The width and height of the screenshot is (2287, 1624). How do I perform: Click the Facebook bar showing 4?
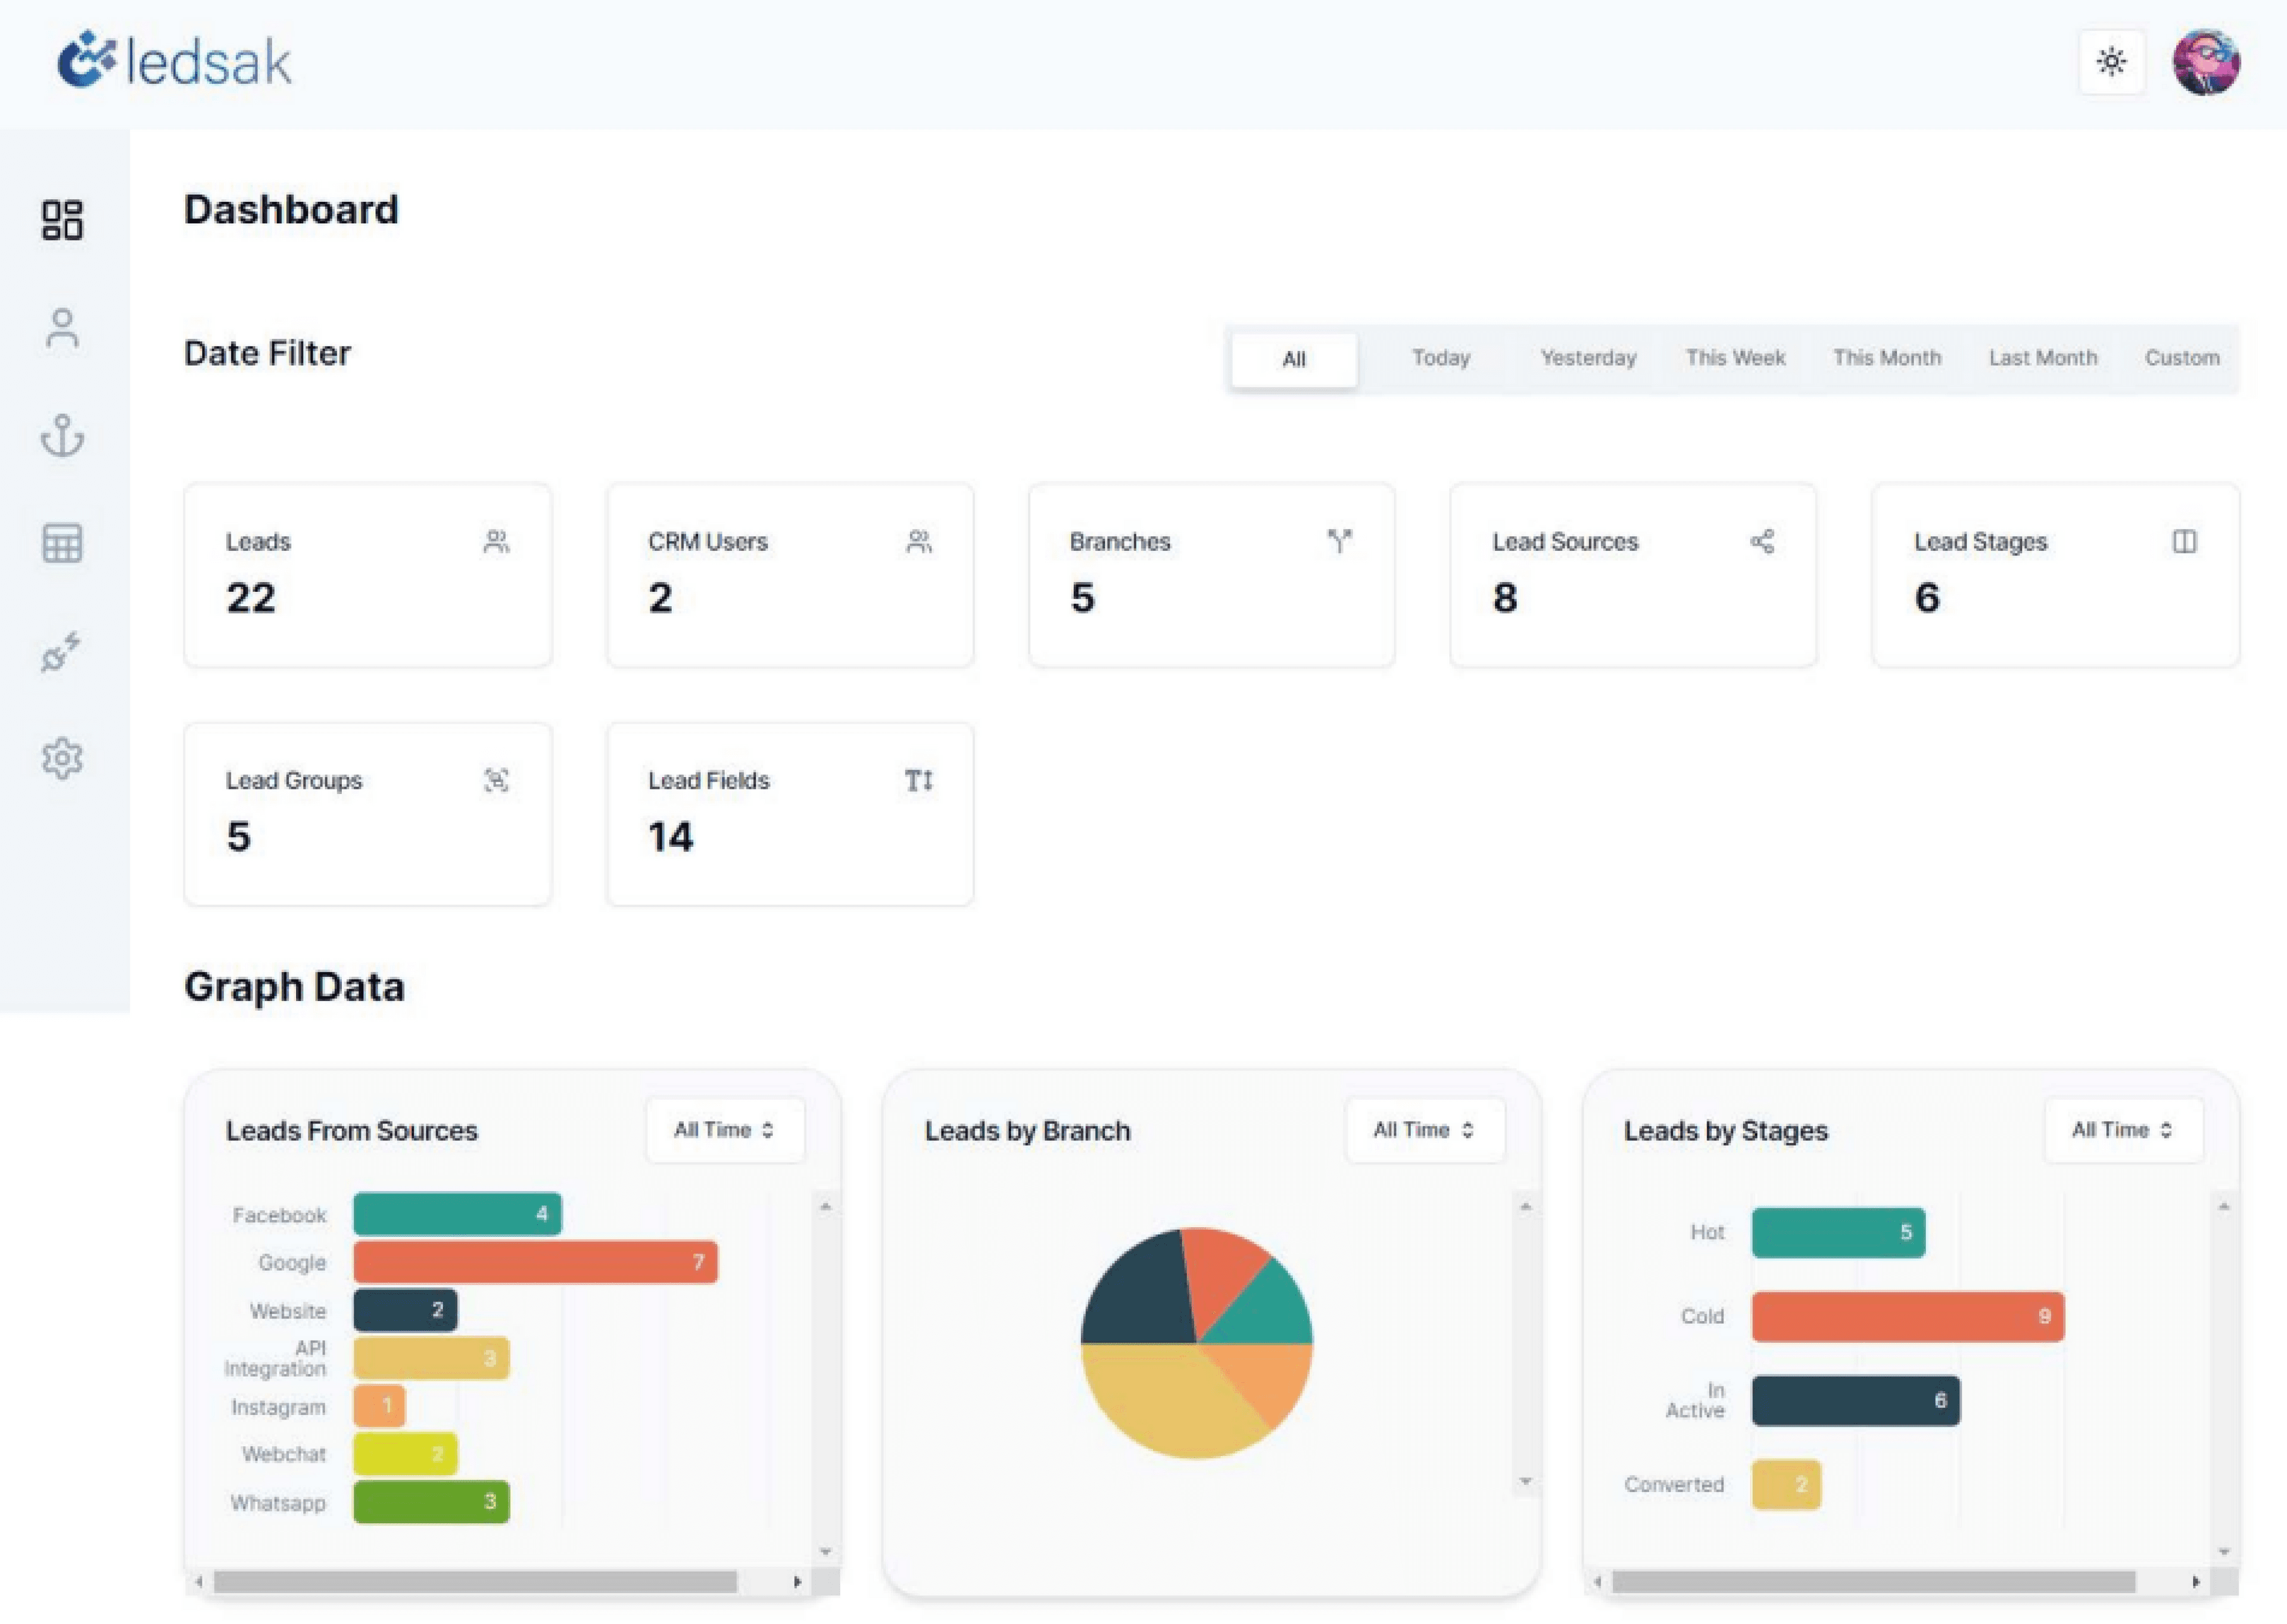click(457, 1214)
